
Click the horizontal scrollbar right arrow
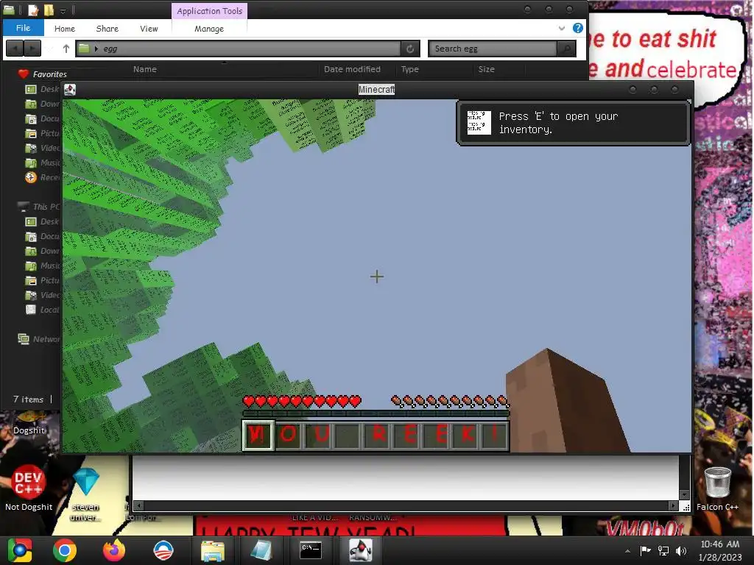673,505
